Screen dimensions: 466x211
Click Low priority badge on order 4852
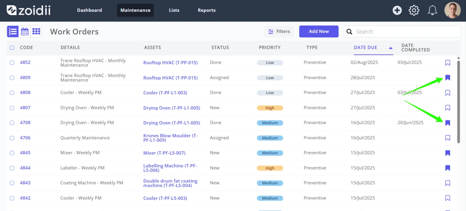point(270,63)
